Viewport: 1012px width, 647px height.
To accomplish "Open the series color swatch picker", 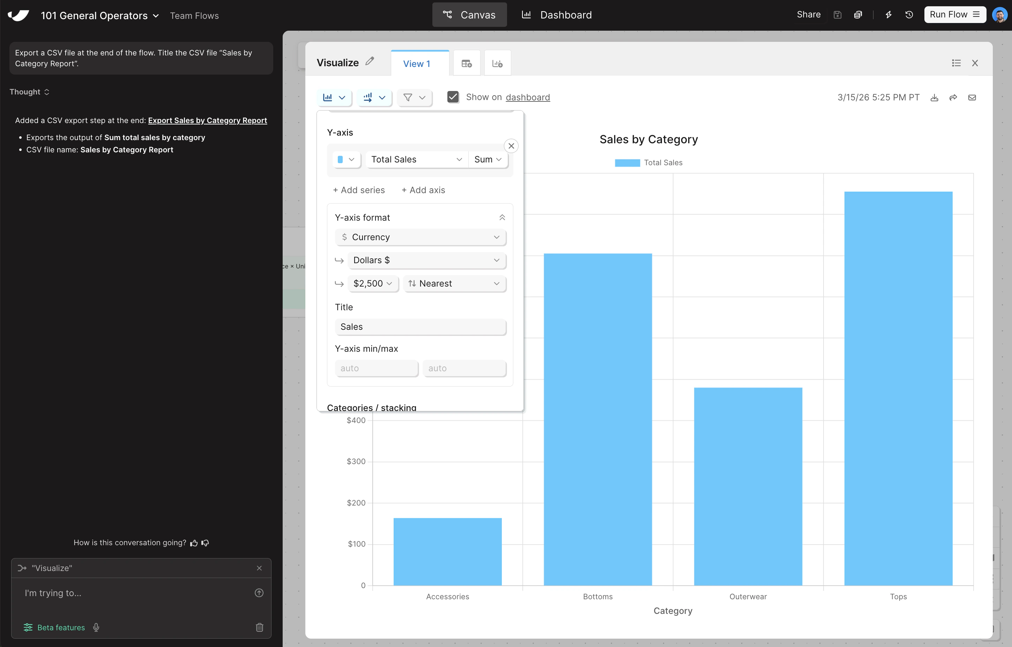I will point(346,160).
